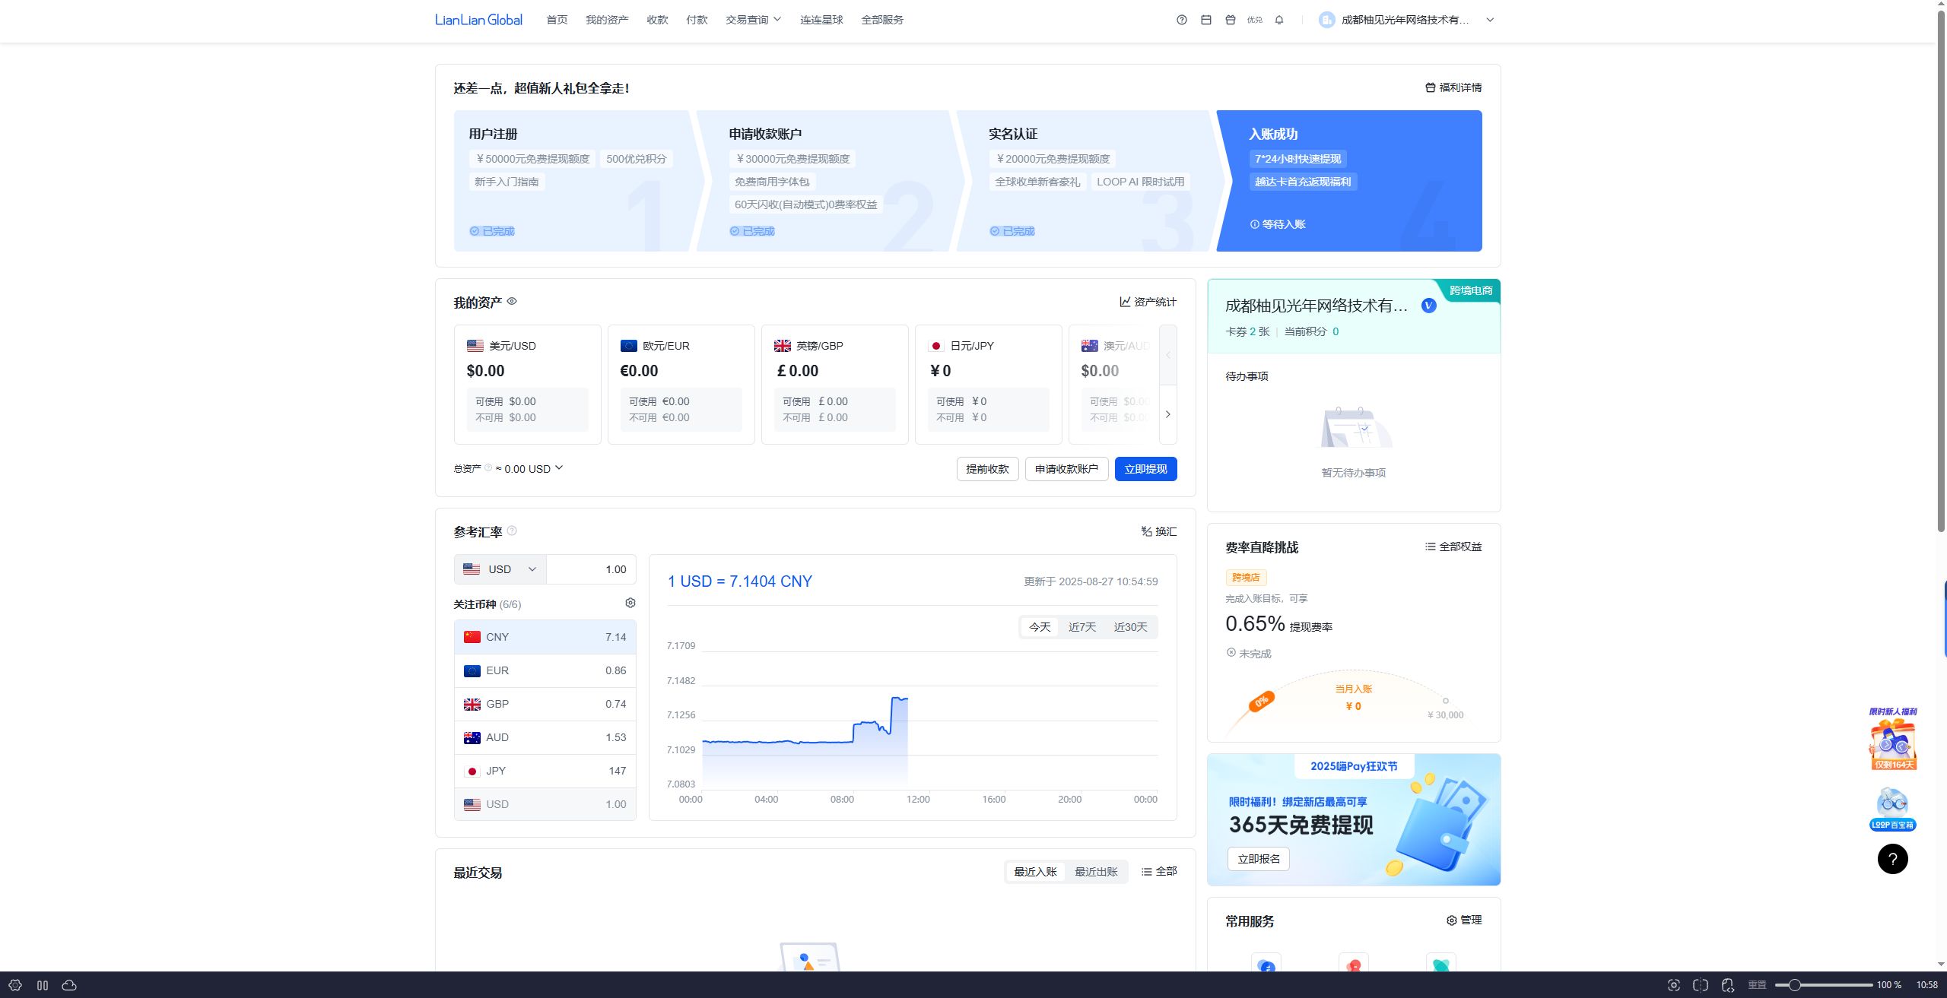Select the EUR row in watched currencies
1947x998 pixels.
tap(545, 670)
